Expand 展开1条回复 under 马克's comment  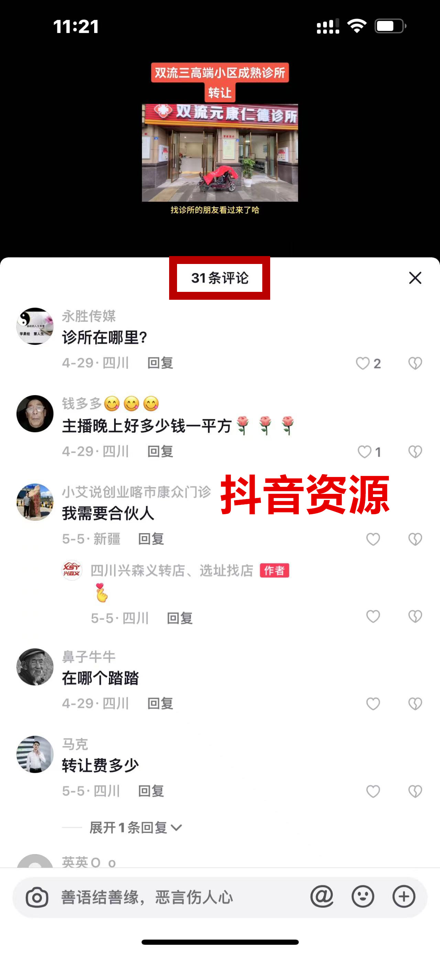click(135, 828)
